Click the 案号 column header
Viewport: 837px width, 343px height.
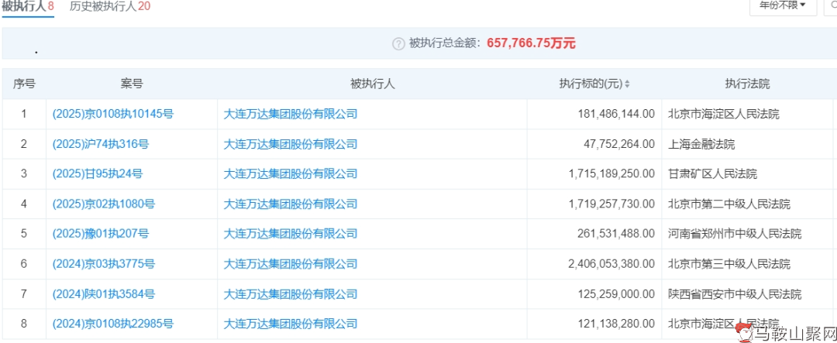(131, 84)
